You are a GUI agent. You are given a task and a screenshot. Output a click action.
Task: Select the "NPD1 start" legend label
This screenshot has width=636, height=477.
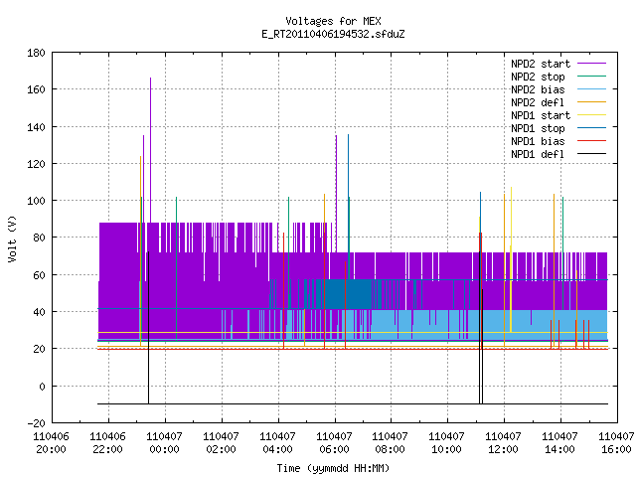pyautogui.click(x=541, y=115)
